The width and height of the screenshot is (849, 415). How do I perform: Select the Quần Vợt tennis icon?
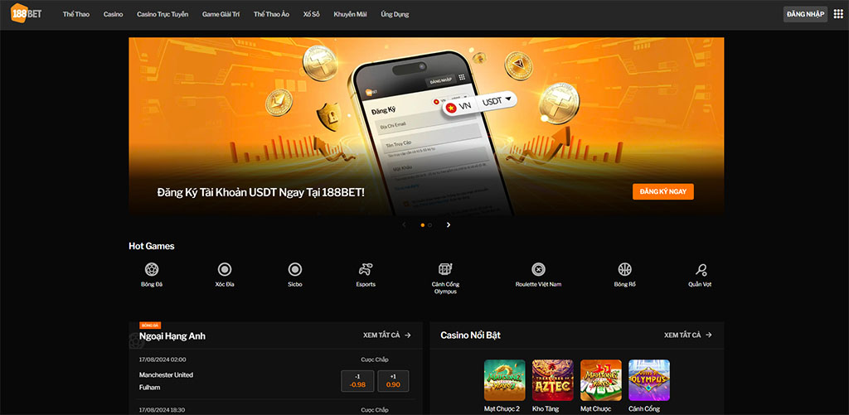click(x=701, y=269)
